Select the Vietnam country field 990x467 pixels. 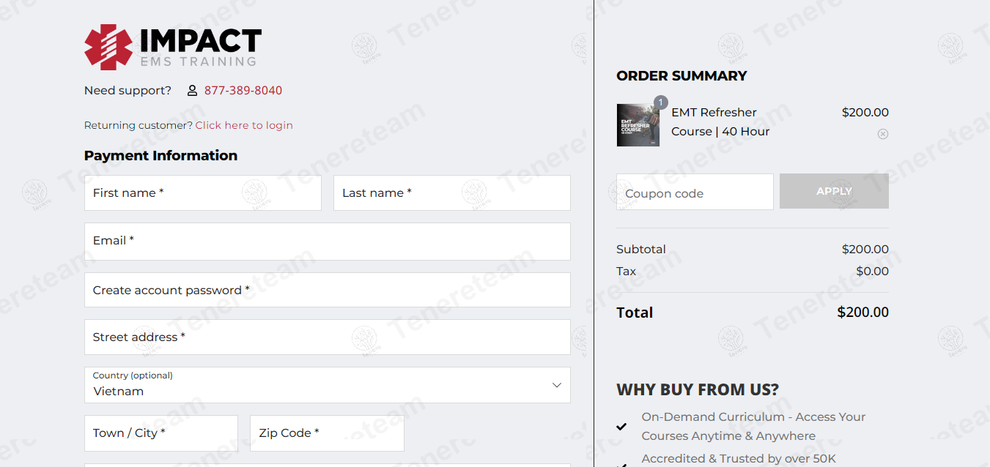tap(315, 385)
